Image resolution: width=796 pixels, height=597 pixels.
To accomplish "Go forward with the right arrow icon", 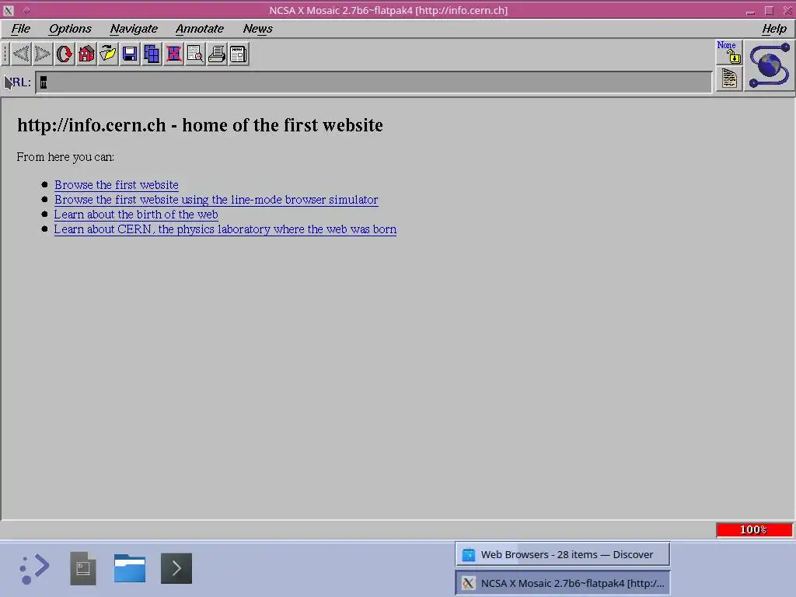I will click(43, 54).
